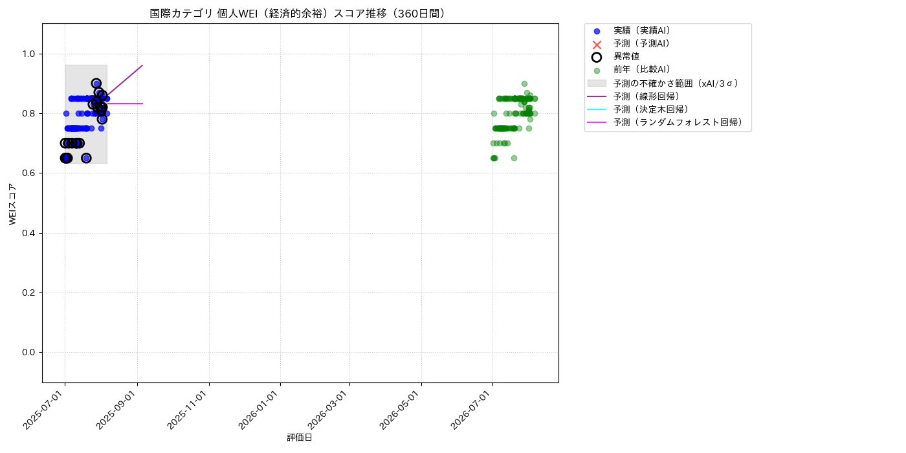The image size is (906, 453).
Task: Click the topmost green point near 0.9
Action: point(524,83)
